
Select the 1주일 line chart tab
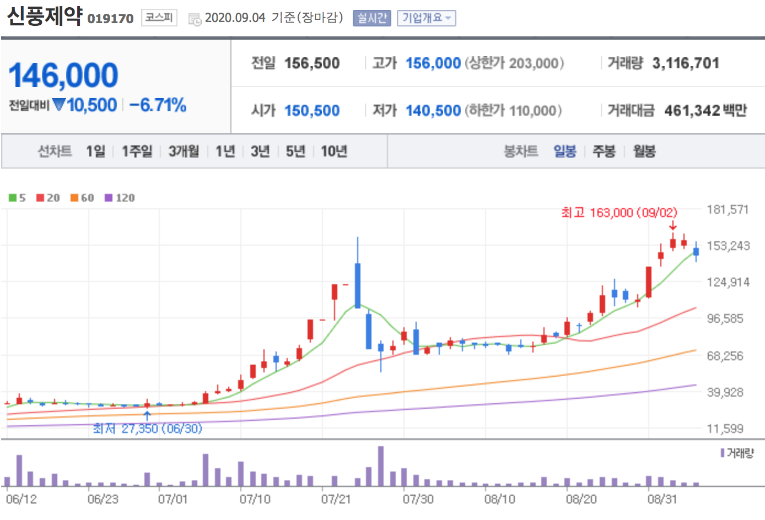pyautogui.click(x=137, y=151)
